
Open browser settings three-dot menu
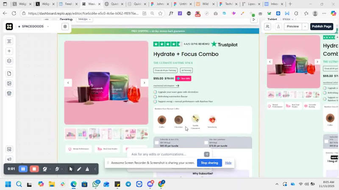point(324,14)
